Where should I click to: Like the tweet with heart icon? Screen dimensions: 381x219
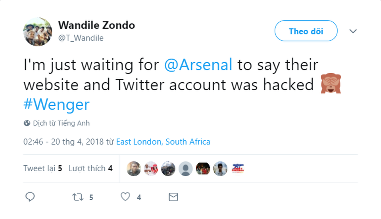coord(125,197)
